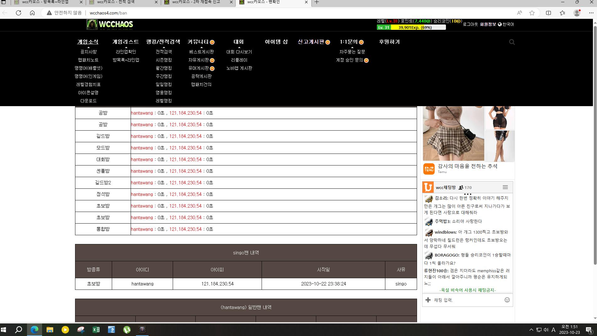Open 게임소식 main menu
This screenshot has height=336, width=597.
coord(88,42)
